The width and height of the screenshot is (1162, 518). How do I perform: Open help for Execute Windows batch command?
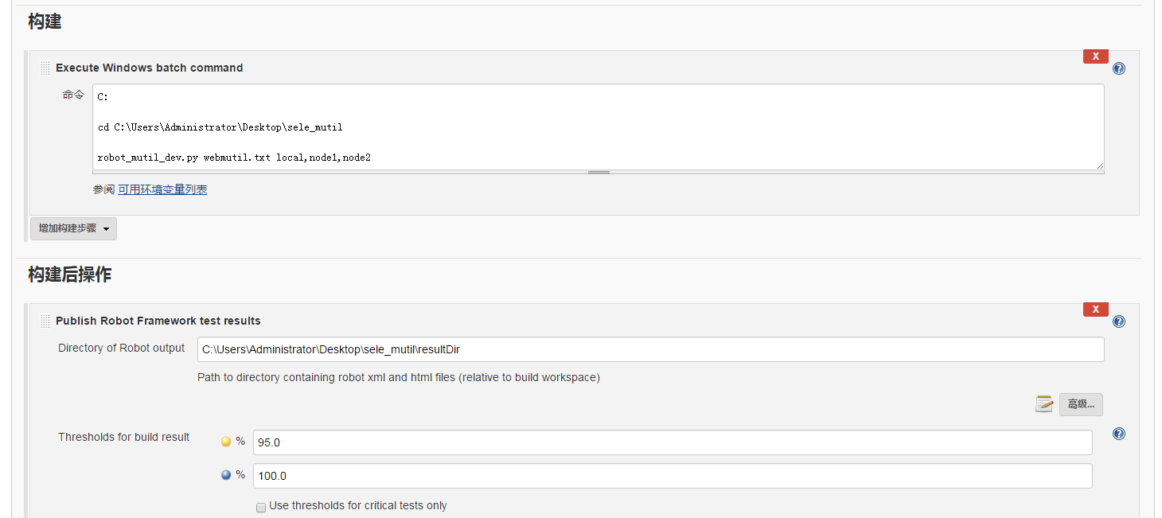pos(1119,68)
